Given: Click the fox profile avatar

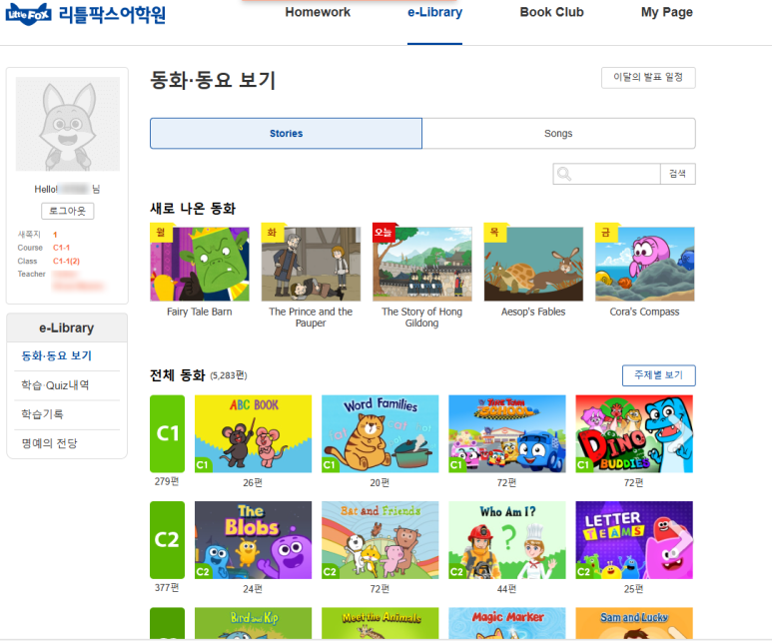Looking at the screenshot, I should pos(68,124).
